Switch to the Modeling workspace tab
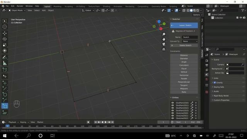 coord(58,7)
